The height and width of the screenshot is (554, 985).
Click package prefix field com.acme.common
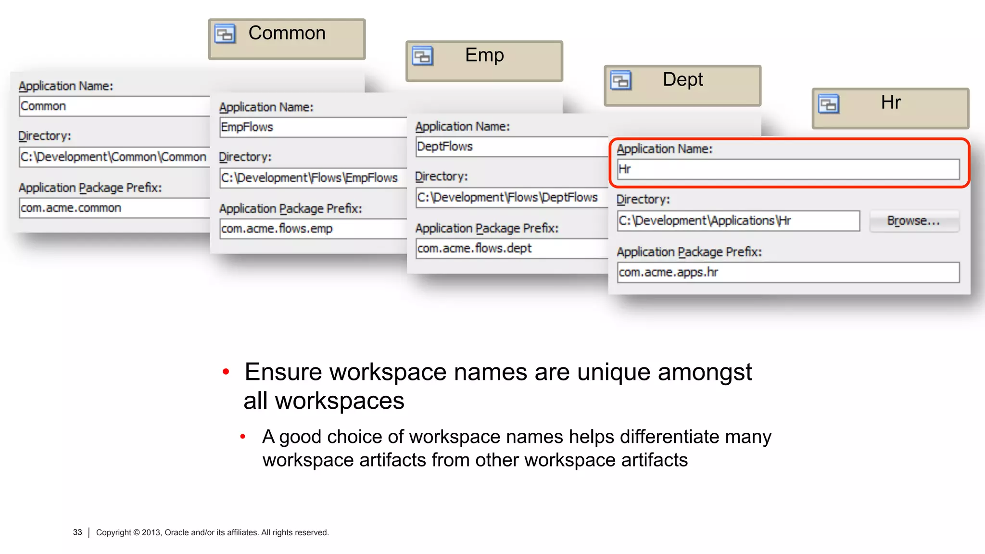[x=114, y=208]
